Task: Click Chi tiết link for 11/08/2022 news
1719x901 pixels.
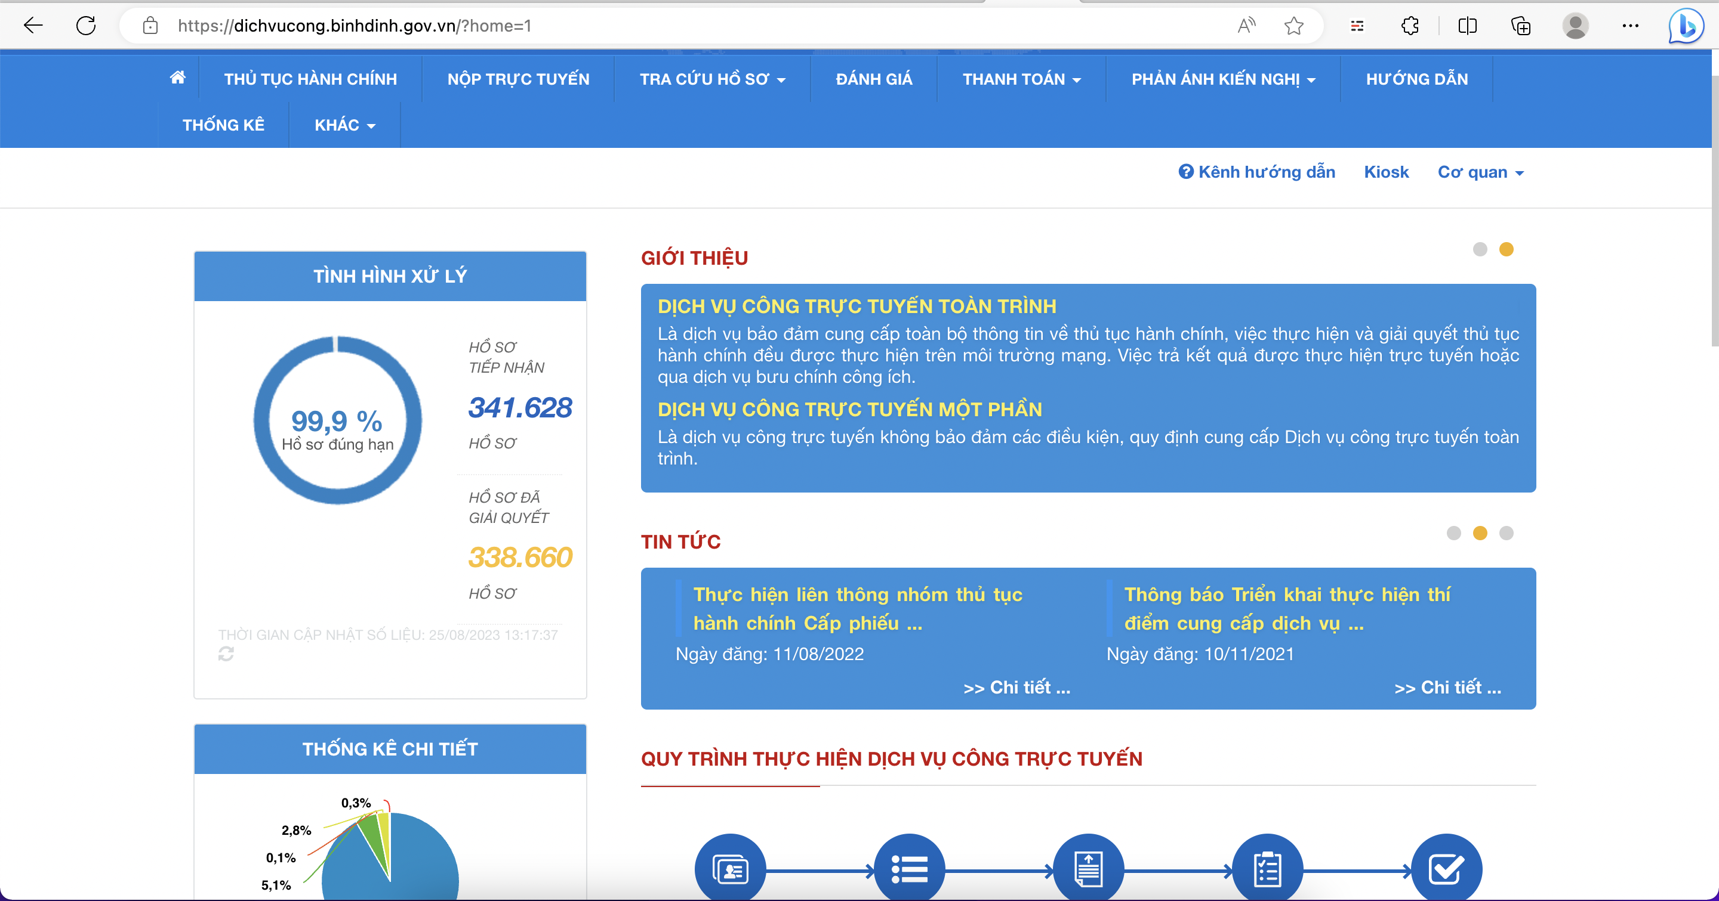Action: 1016,688
